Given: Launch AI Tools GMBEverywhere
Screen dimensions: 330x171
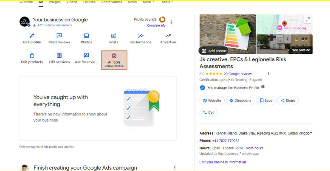Looking at the screenshot, I should click(114, 60).
